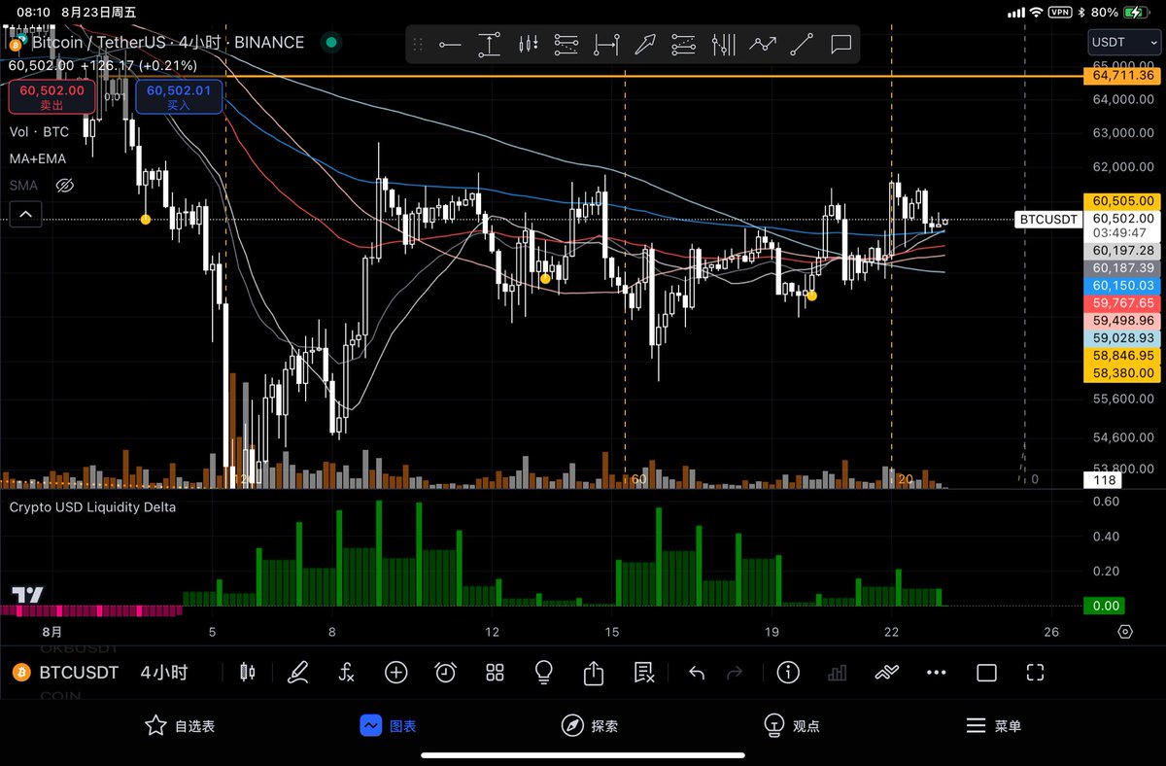Tap the single rectangle layout icon
The height and width of the screenshot is (766, 1166).
click(x=986, y=673)
